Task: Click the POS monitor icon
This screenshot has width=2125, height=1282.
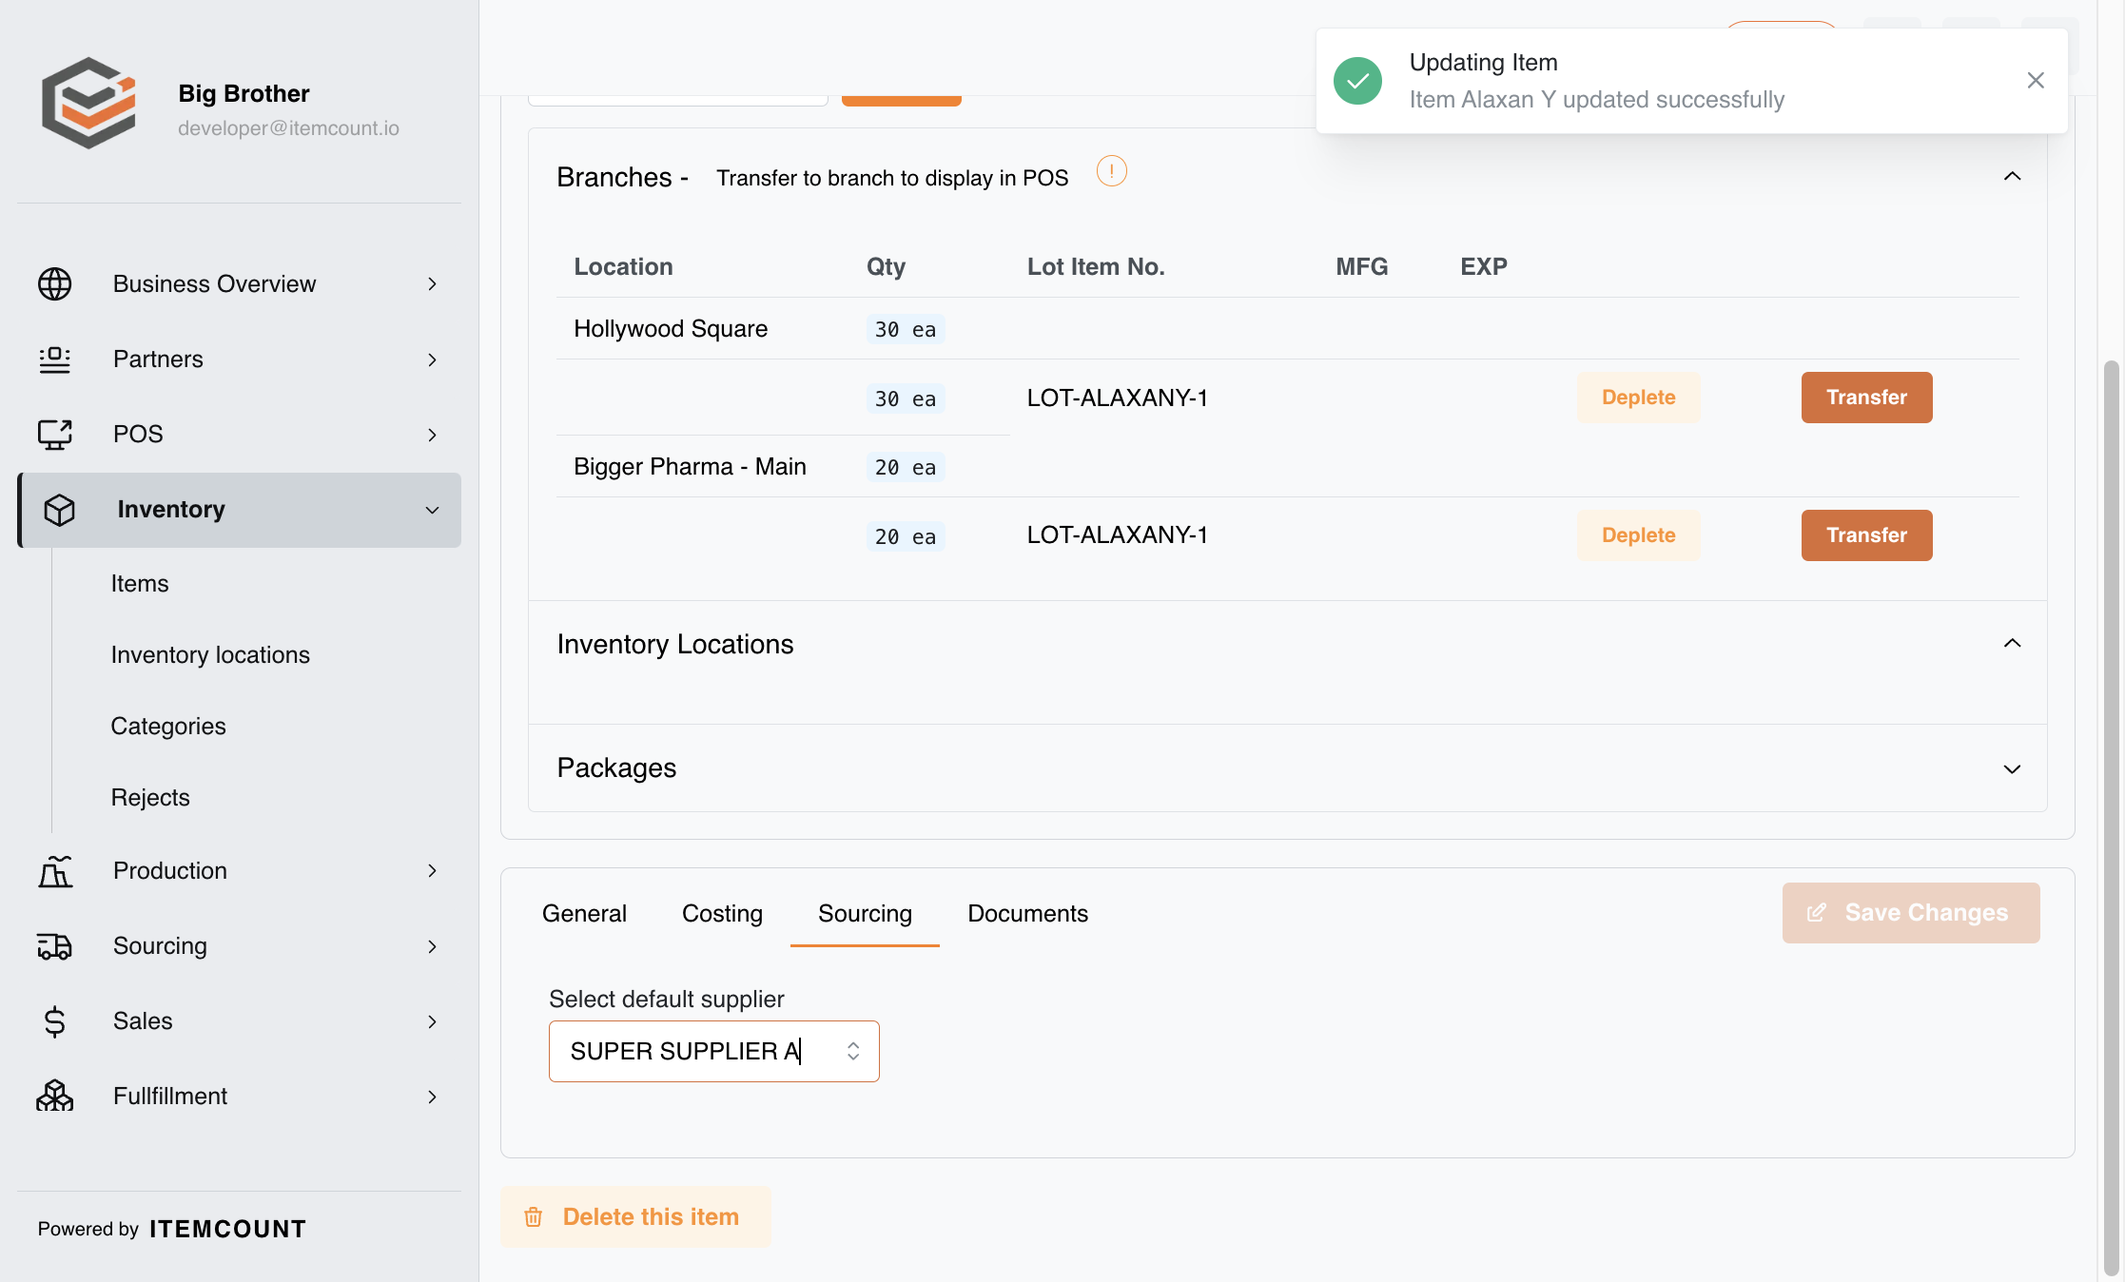Action: click(x=54, y=435)
